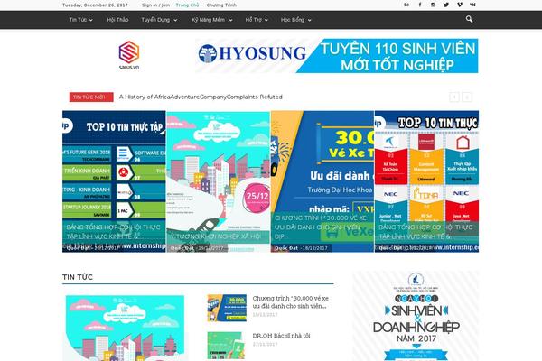The height and width of the screenshot is (361, 542).
Task: Open the Facebook social icon
Action: (x=420, y=5)
